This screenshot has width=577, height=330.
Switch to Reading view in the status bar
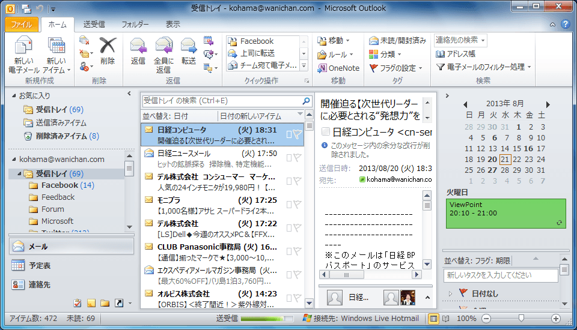[445, 319]
